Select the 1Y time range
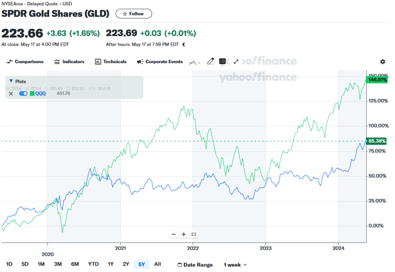Image resolution: width=395 pixels, height=272 pixels. pos(111,264)
